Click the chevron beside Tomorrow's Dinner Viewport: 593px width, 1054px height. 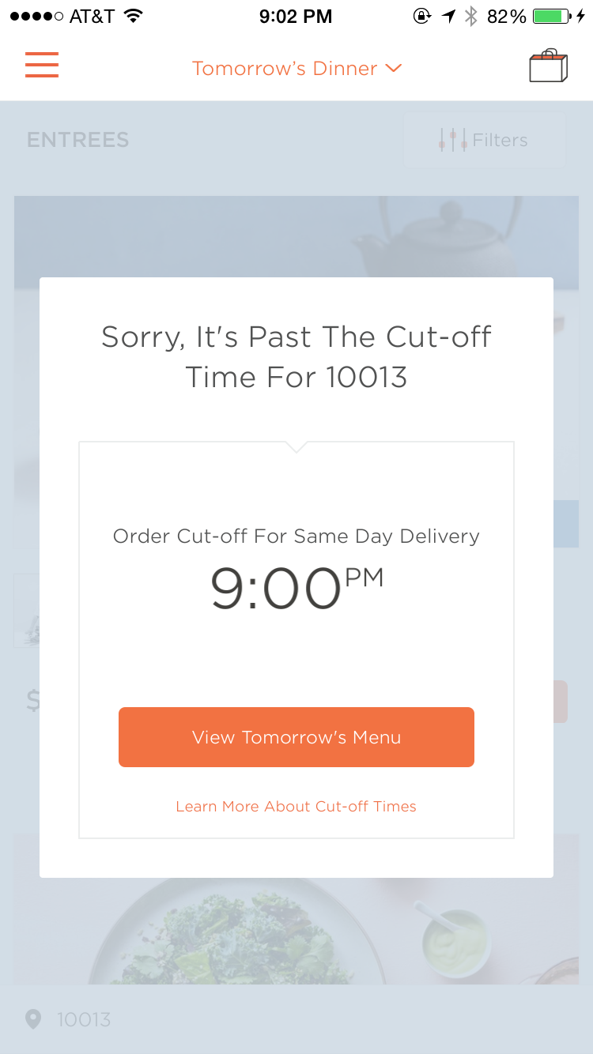[394, 69]
